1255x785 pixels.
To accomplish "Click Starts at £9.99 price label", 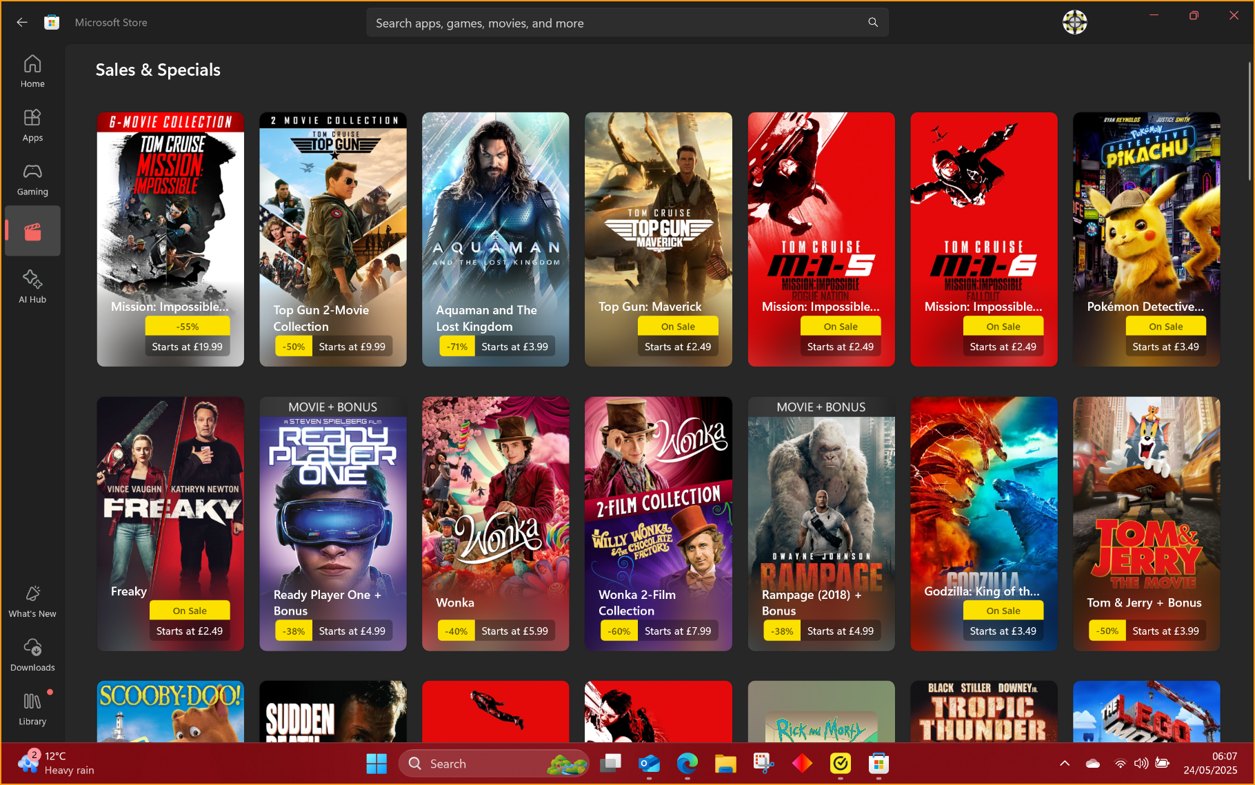I will [x=352, y=347].
